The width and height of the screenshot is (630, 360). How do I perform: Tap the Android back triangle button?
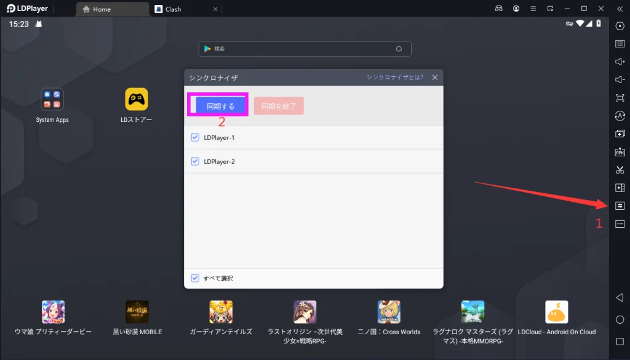(620, 297)
